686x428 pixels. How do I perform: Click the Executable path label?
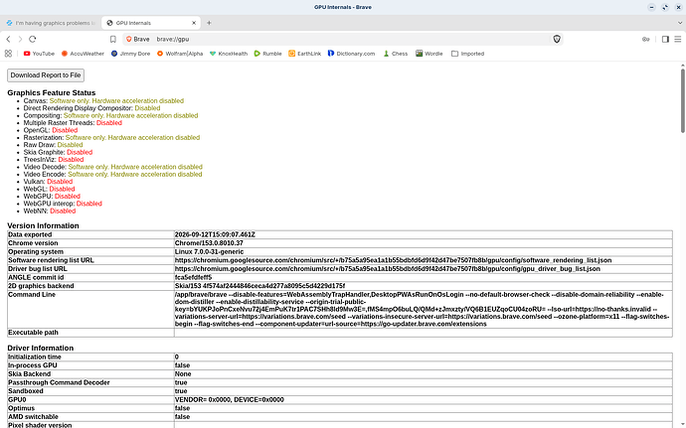[x=33, y=333]
